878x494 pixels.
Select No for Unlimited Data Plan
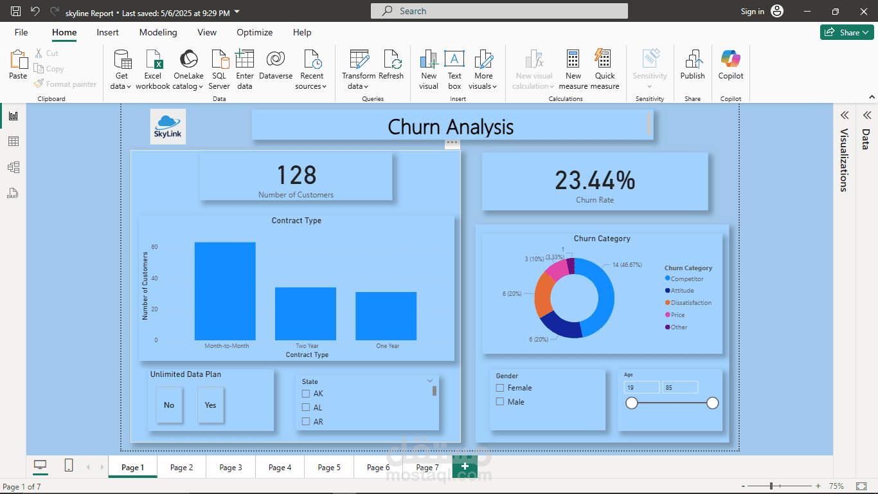coord(169,405)
